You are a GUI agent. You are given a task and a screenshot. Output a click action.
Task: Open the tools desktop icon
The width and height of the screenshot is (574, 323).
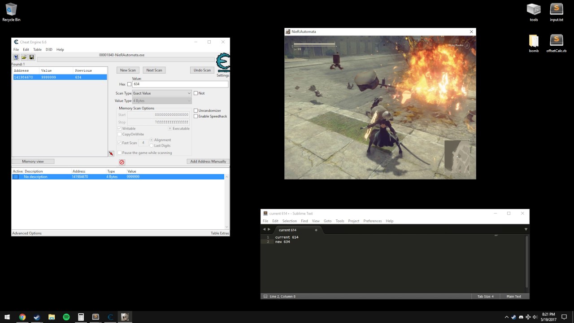(x=534, y=12)
